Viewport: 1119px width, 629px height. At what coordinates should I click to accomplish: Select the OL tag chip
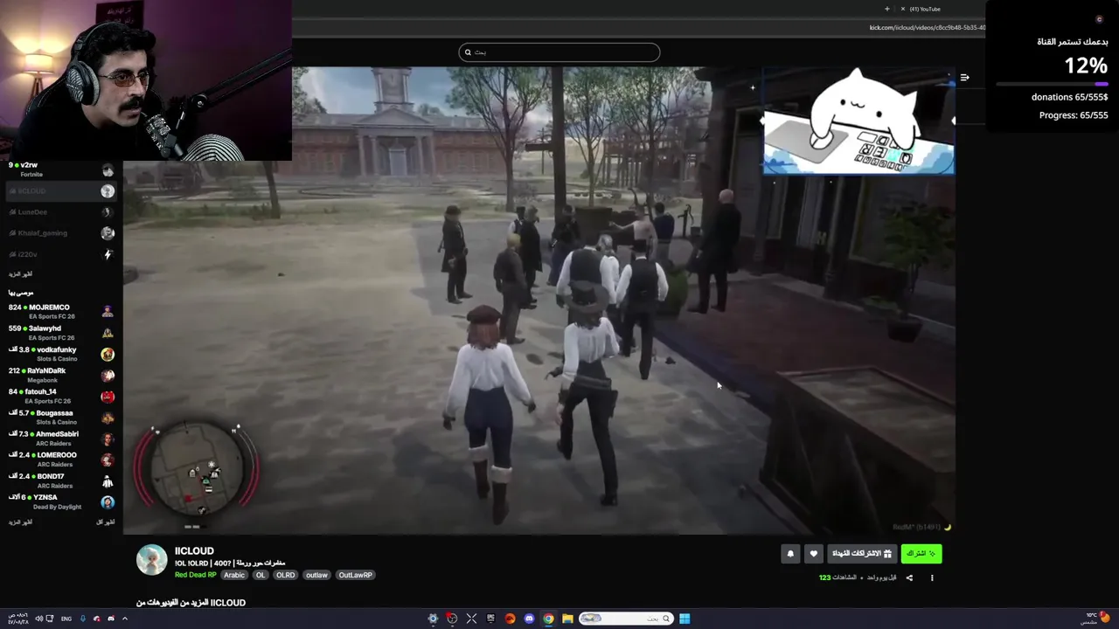pos(260,575)
